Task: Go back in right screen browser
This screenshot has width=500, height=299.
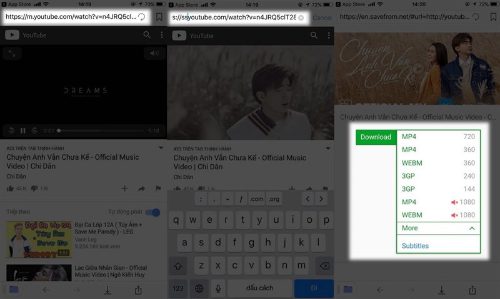Action: (x=381, y=290)
